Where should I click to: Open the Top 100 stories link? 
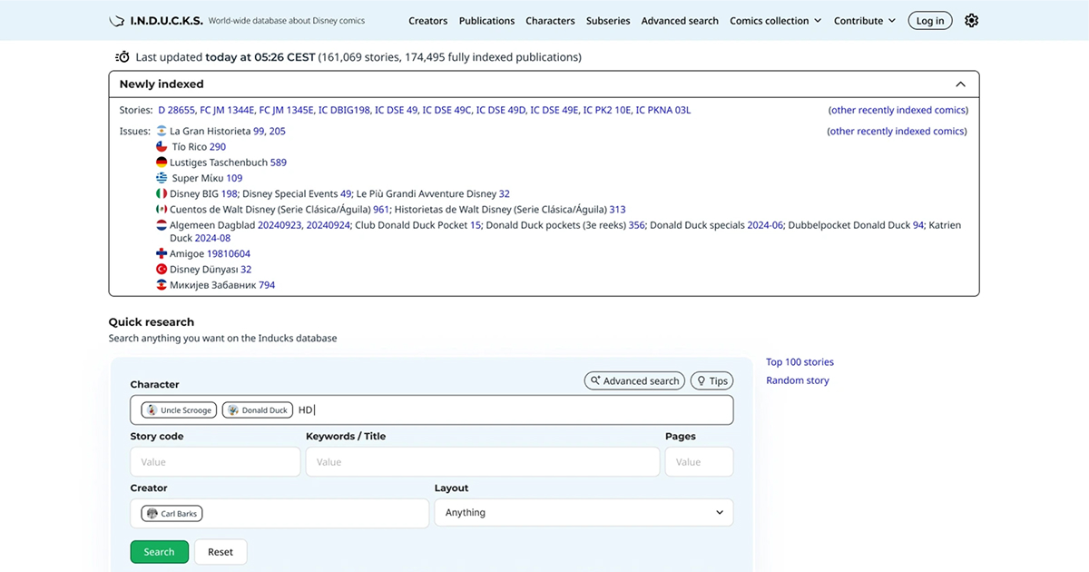(x=800, y=362)
